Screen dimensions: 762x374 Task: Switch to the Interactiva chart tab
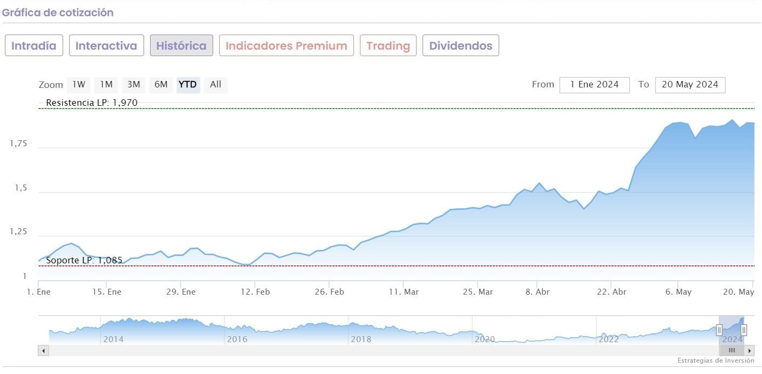point(106,46)
